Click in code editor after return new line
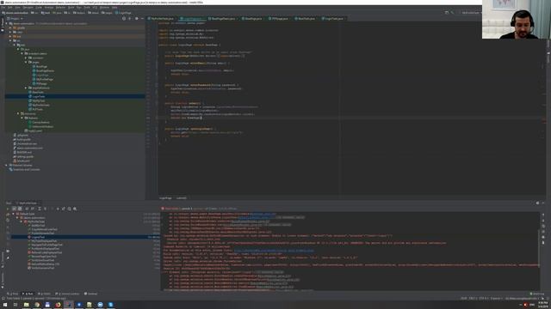The width and height of the screenshot is (551, 309). pyautogui.click(x=201, y=118)
